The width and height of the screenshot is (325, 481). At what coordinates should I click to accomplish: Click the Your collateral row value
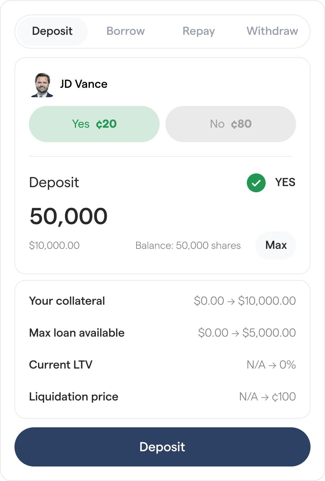pos(245,301)
